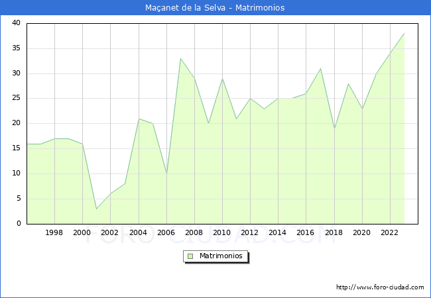Viewport: 431px width, 298px height.
Task: Click the 2010 peak on the line
Action: (222, 78)
